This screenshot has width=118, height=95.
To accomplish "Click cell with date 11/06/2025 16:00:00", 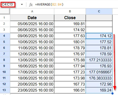I will (x=32, y=48).
